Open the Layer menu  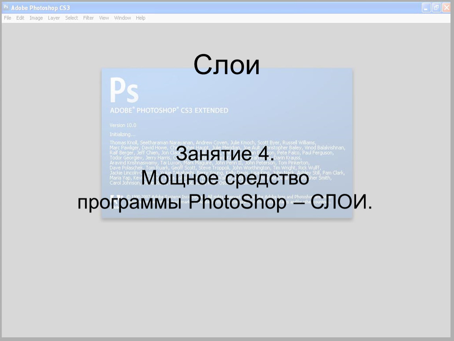pyautogui.click(x=54, y=18)
